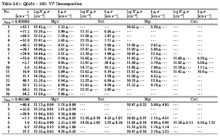The height and width of the screenshot is (137, 220).
Task: Select the CaII column density "11.19±···"
Action: pyautogui.click(x=182, y=67)
